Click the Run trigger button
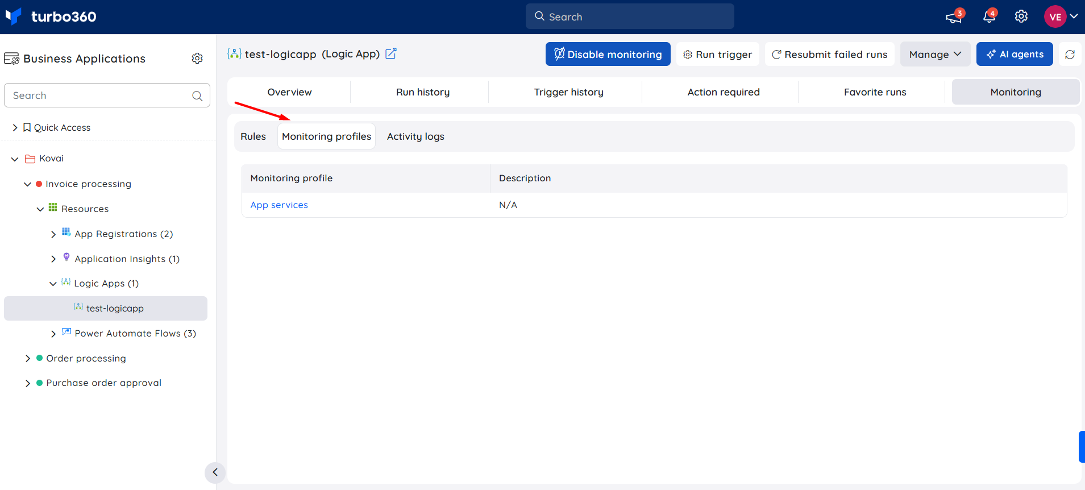1085x490 pixels. click(x=717, y=54)
